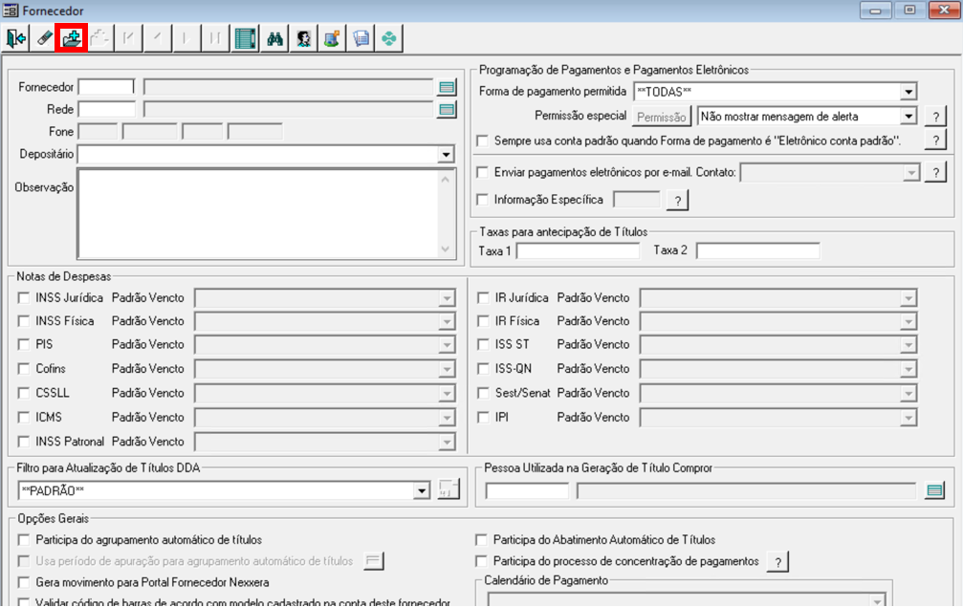Click help button beside Informação Específica
The width and height of the screenshot is (963, 607).
677,200
